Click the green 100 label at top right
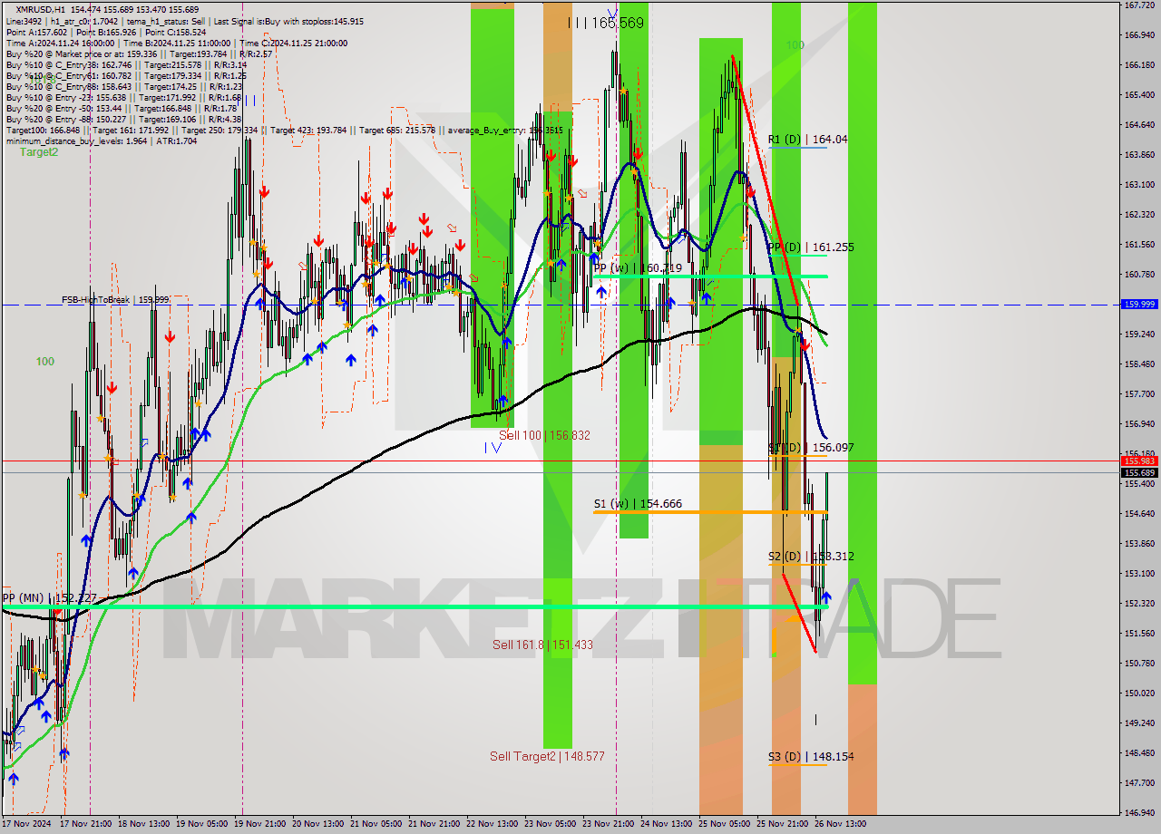The image size is (1161, 834). tap(795, 45)
